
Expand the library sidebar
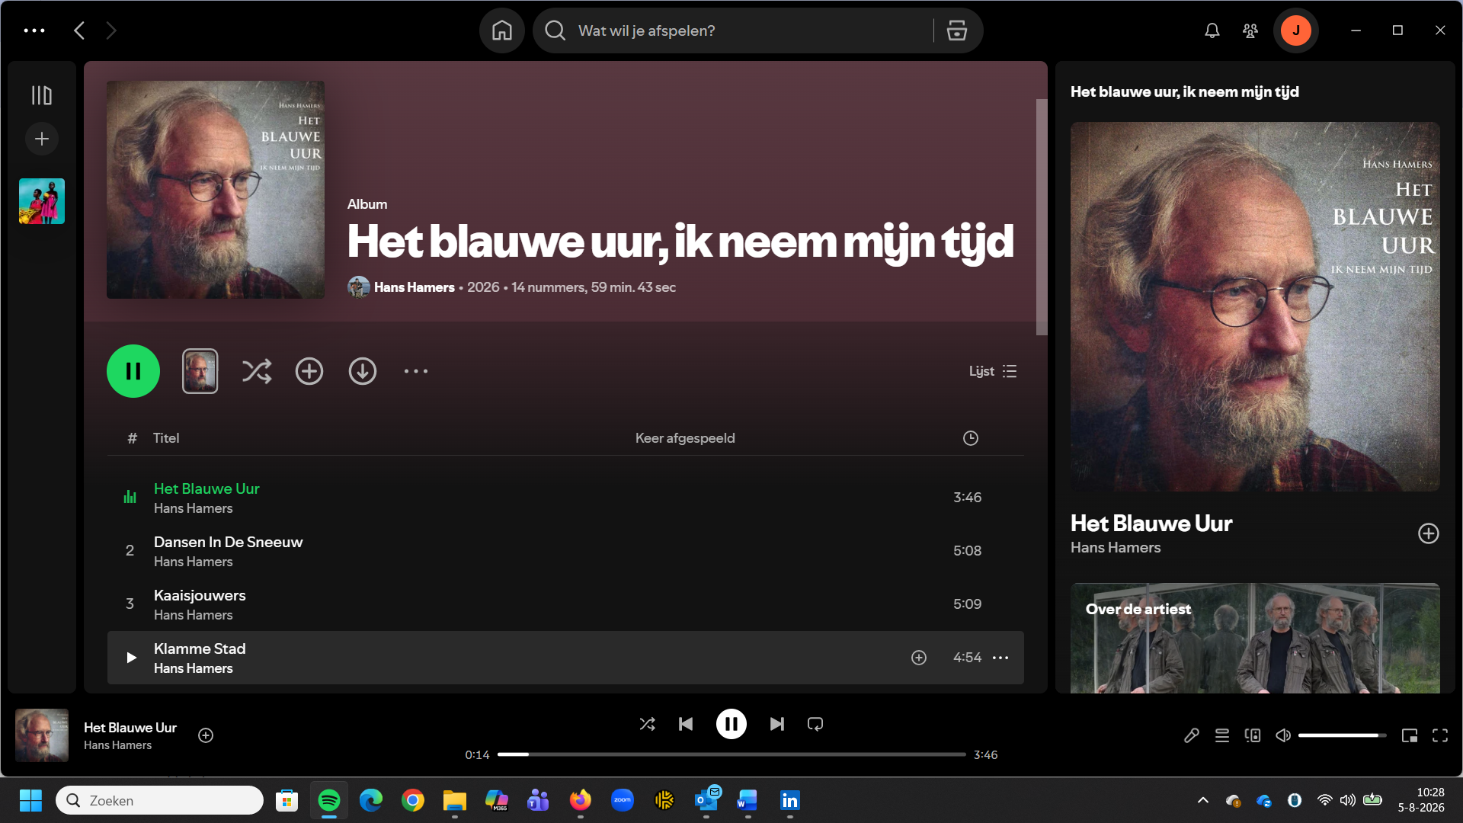pos(42,95)
